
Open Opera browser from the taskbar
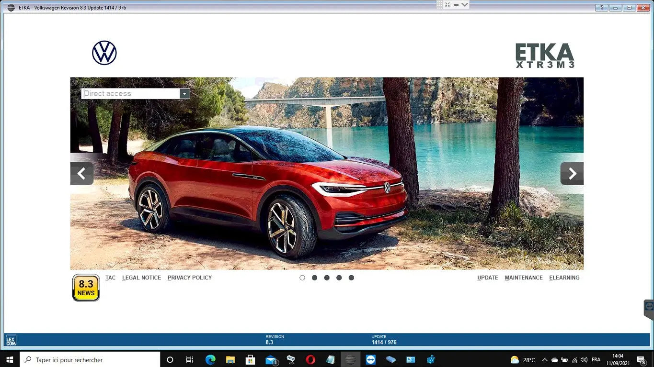click(310, 360)
